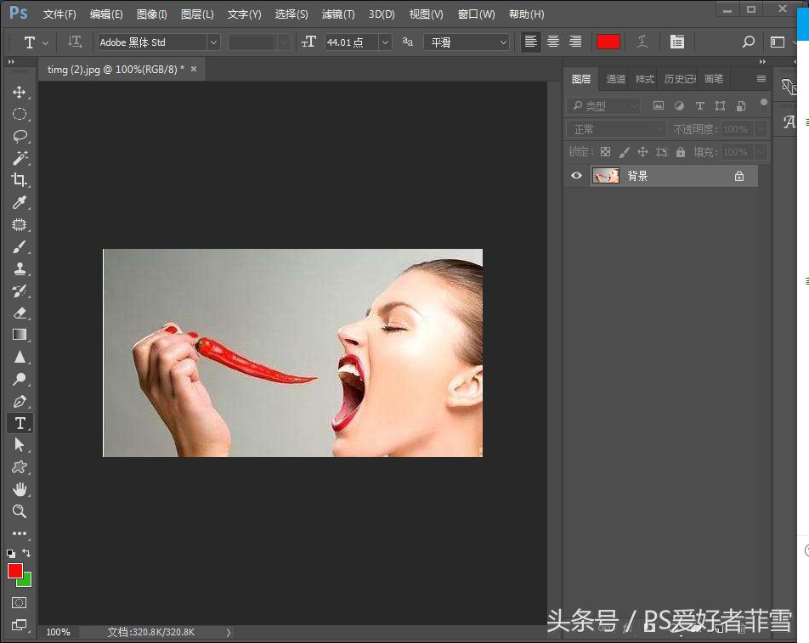Open the 滤镜(T) menu
The image size is (809, 643).
(338, 14)
